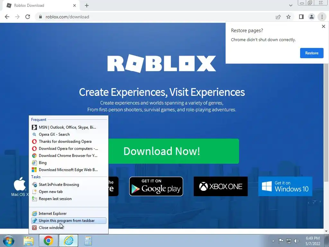Select Thanks for downloading Opera entry
The width and height of the screenshot is (329, 247).
click(69, 142)
